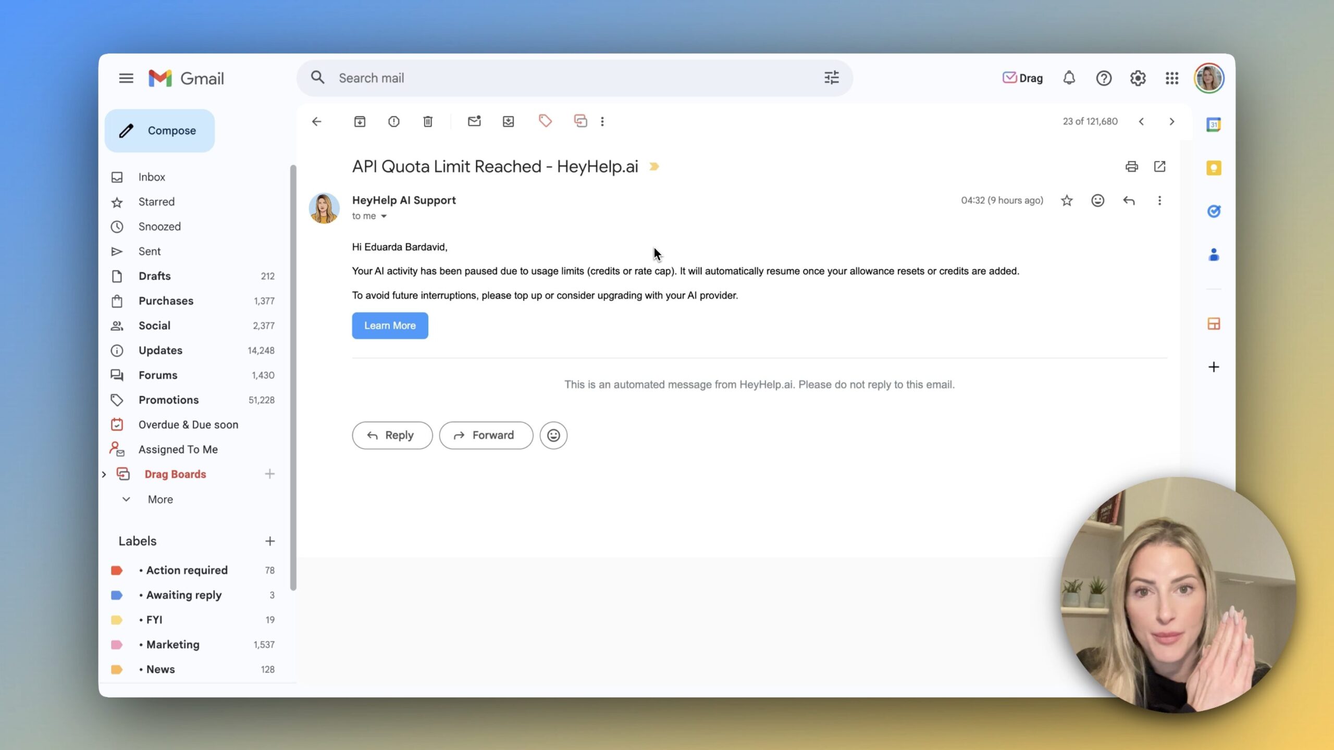Open Google Calendar from the right panel
This screenshot has width=1334, height=750.
click(x=1213, y=123)
